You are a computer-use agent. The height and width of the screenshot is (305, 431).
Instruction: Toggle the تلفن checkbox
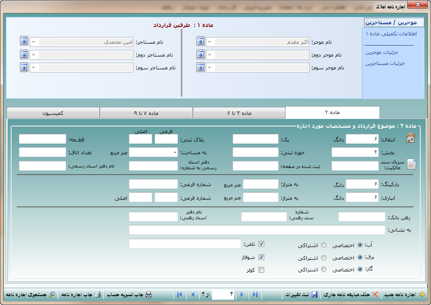(x=262, y=244)
